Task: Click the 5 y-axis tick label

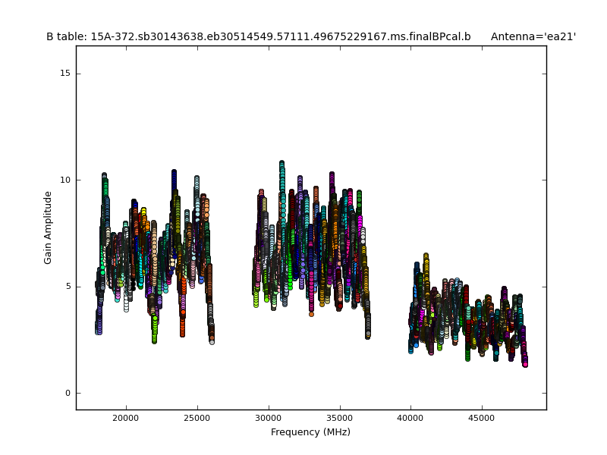Action: coord(67,287)
